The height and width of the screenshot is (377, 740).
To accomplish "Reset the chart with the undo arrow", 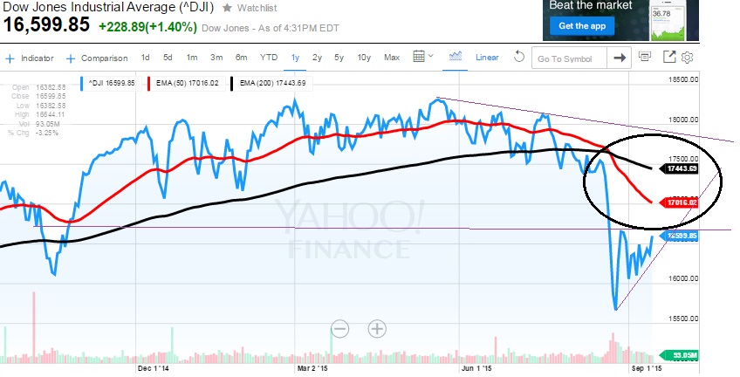I will (x=519, y=58).
